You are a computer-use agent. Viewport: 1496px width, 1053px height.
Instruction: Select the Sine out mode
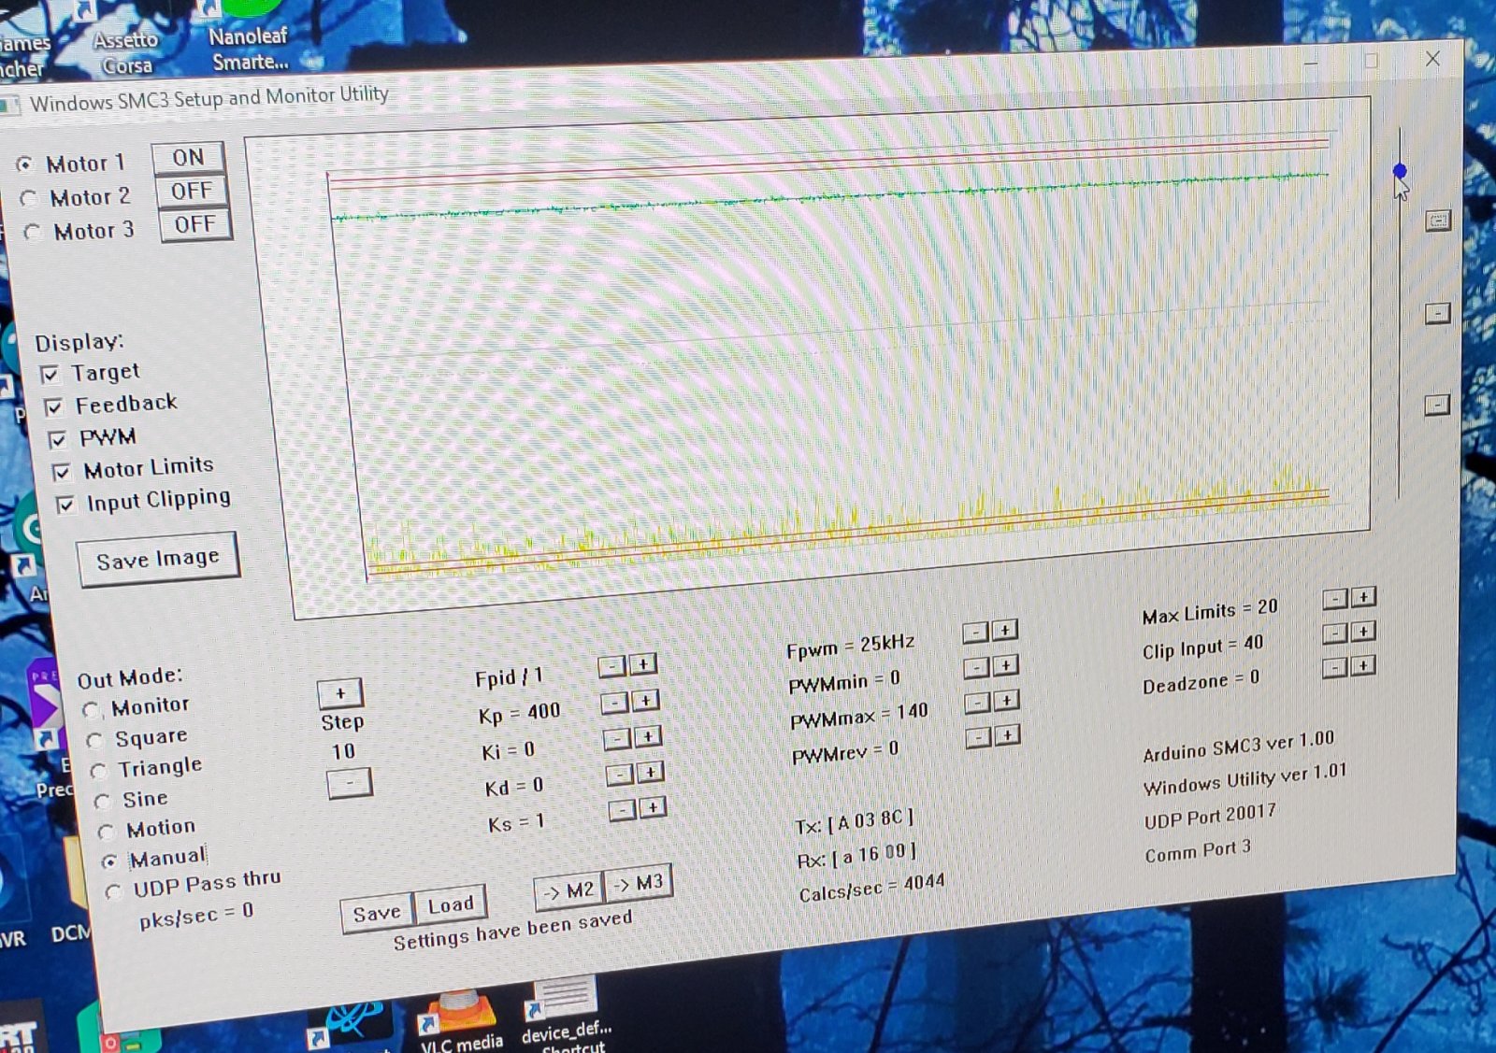click(102, 802)
